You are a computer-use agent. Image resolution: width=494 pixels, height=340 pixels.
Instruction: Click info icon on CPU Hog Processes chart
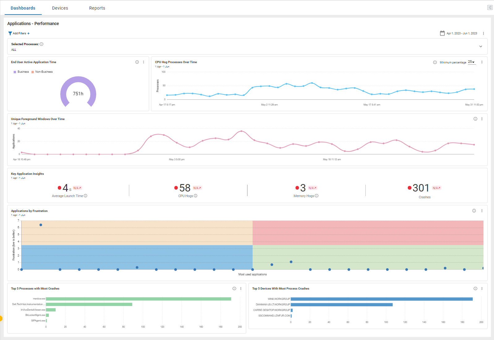tap(435, 62)
